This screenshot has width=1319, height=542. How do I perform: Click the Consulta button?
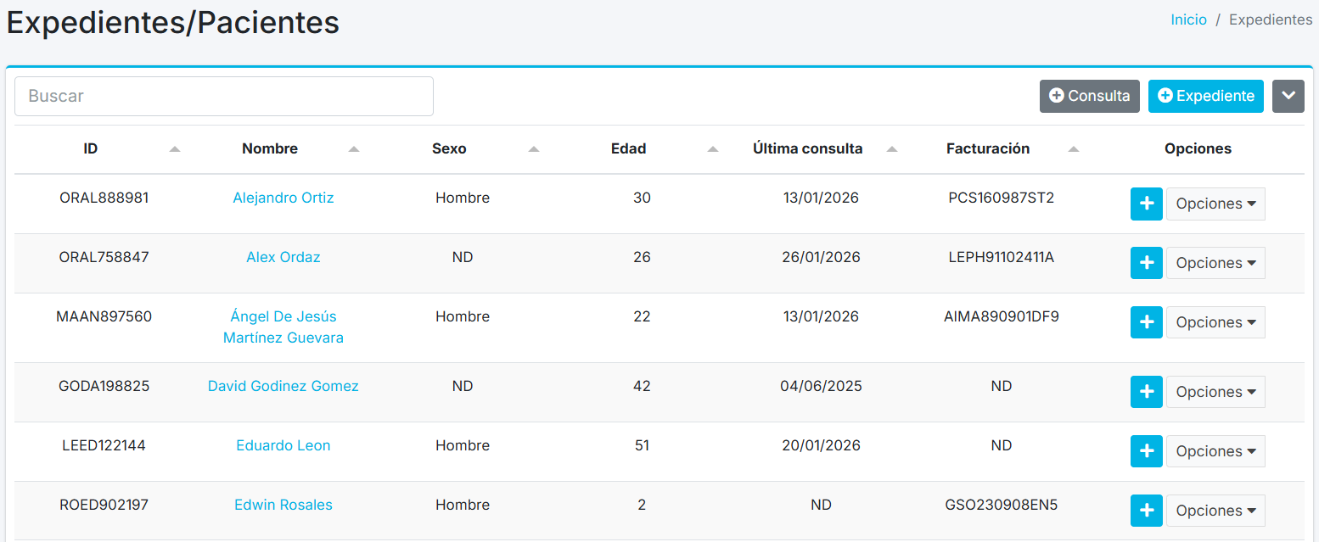1089,96
